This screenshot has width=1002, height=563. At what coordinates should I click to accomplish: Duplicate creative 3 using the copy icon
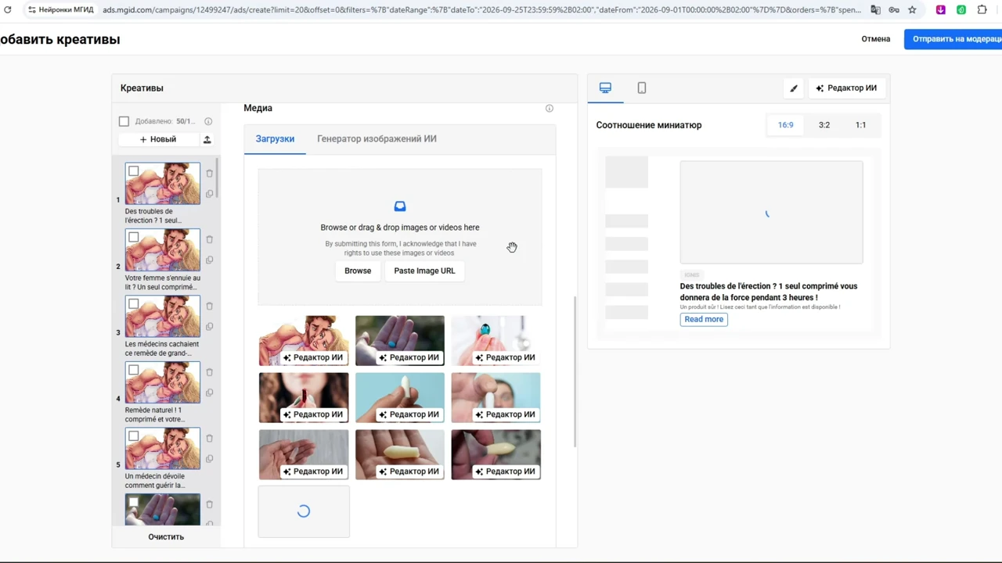(x=209, y=327)
